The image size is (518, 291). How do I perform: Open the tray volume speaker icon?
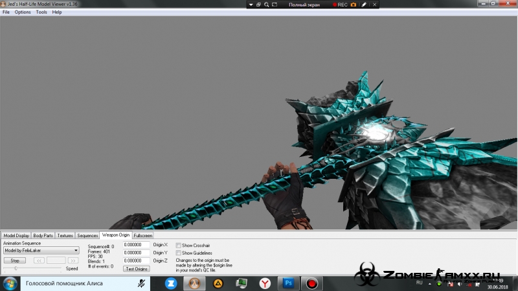click(460, 284)
